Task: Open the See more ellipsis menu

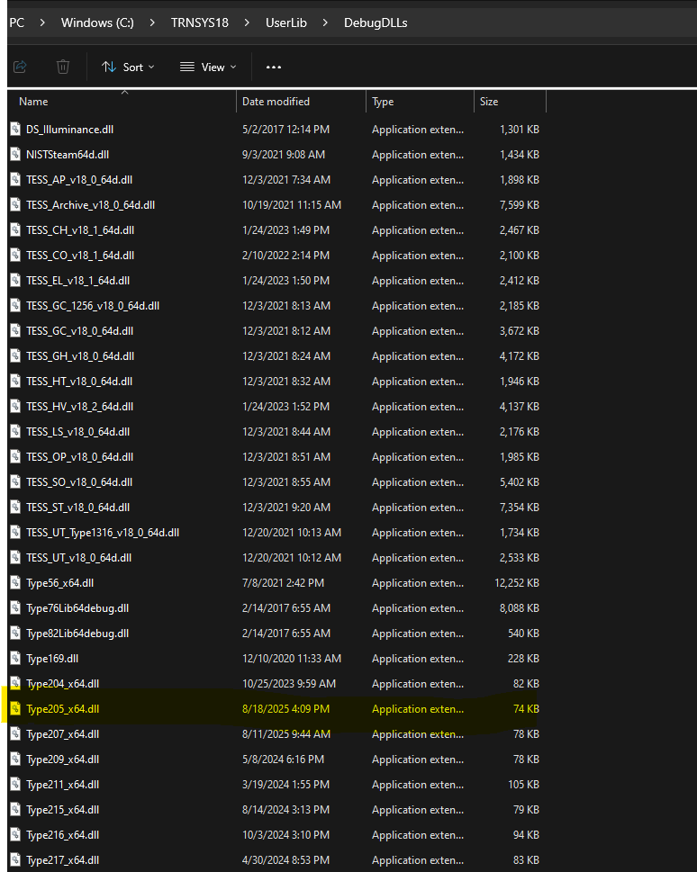Action: (x=274, y=67)
